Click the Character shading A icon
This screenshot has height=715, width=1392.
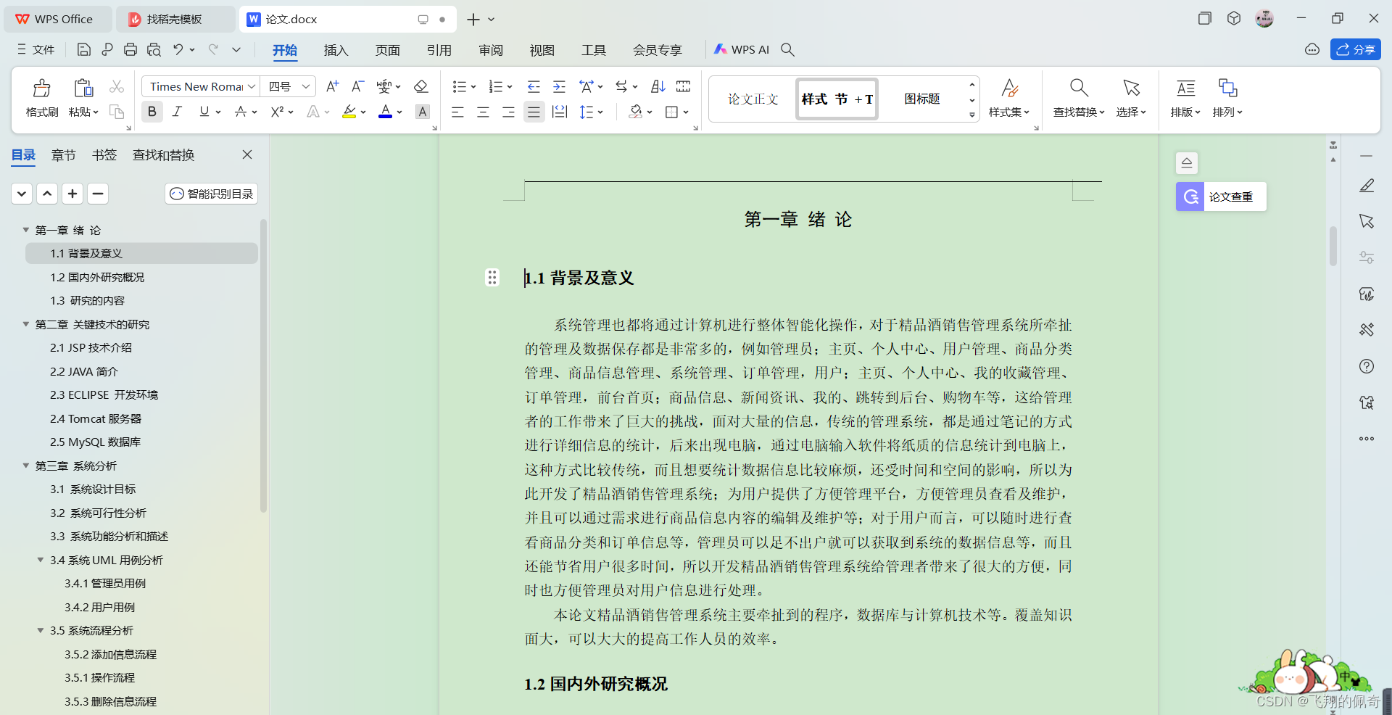423,112
